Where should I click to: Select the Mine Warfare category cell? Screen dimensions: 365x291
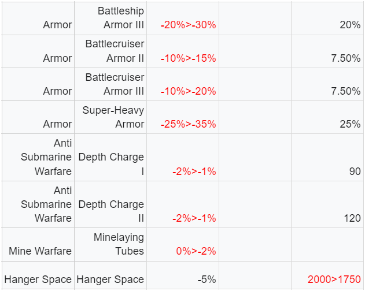[38, 244]
